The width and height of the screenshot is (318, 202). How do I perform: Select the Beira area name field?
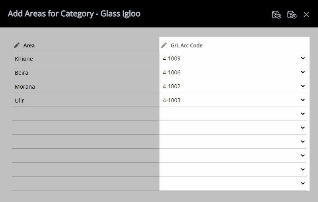pyautogui.click(x=86, y=72)
